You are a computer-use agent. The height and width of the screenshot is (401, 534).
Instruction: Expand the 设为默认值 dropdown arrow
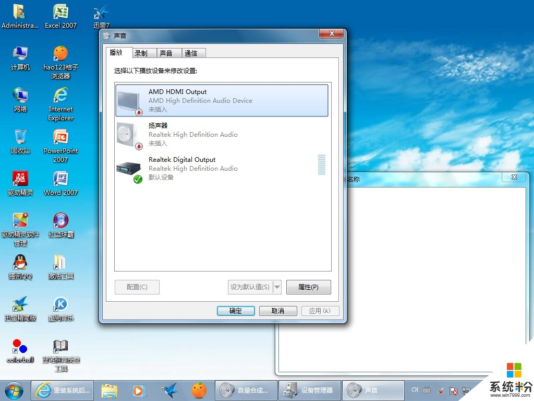(x=277, y=287)
